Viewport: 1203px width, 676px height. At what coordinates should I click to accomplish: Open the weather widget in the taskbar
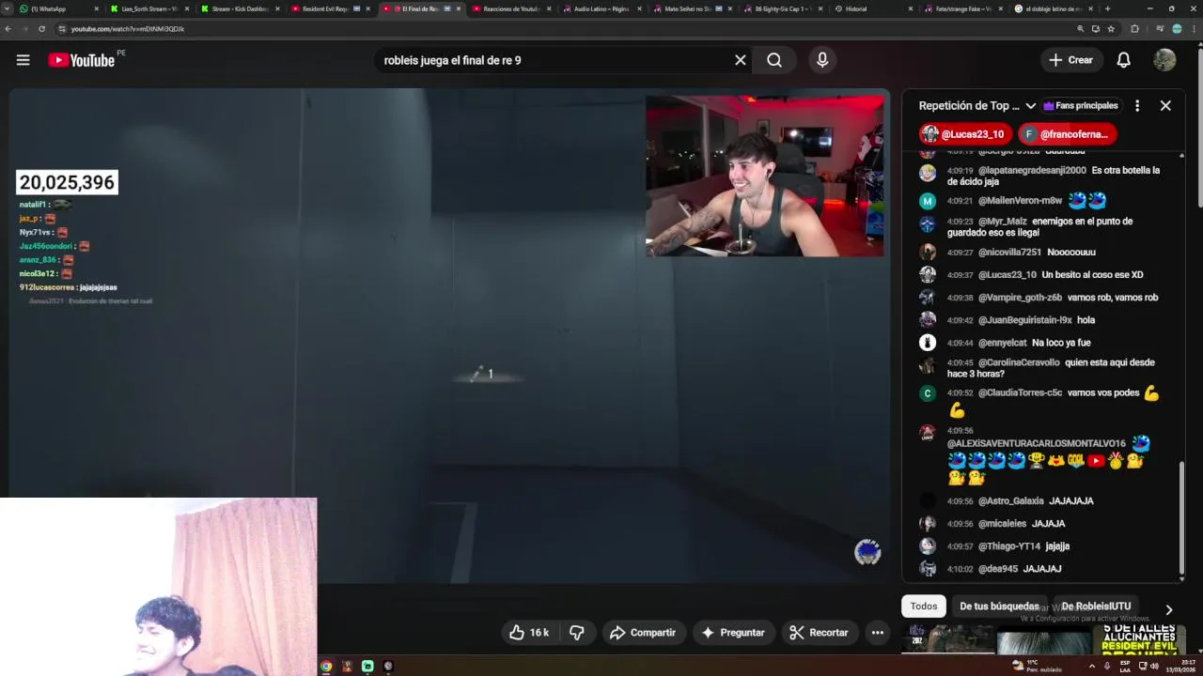(x=1039, y=666)
